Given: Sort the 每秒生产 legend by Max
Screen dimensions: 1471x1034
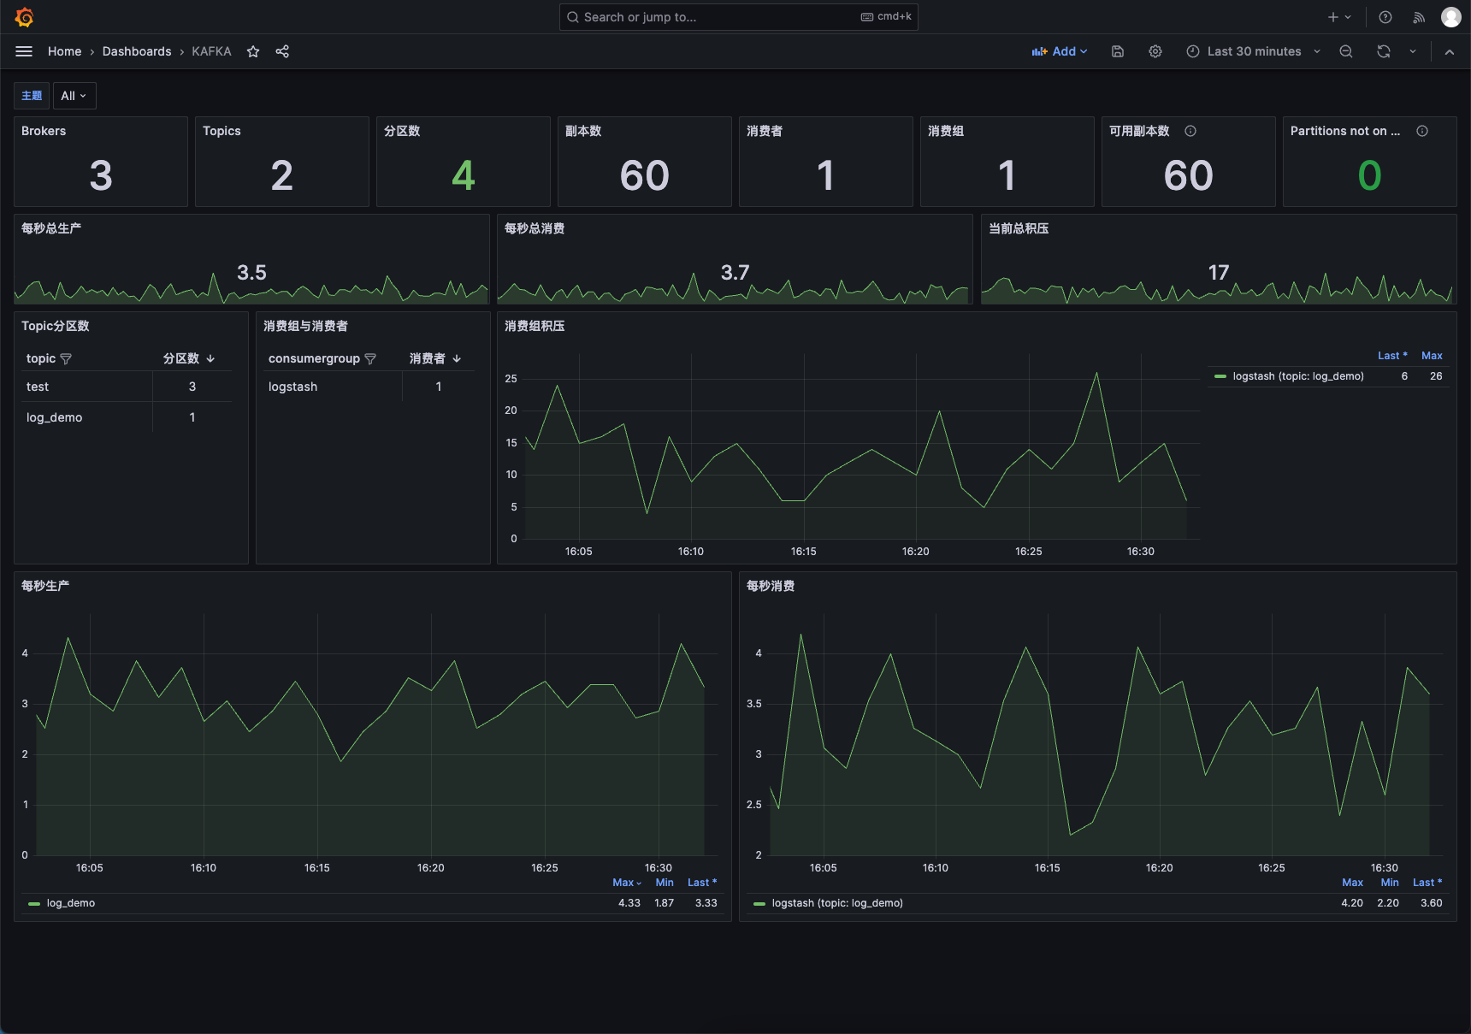Looking at the screenshot, I should (x=626, y=883).
